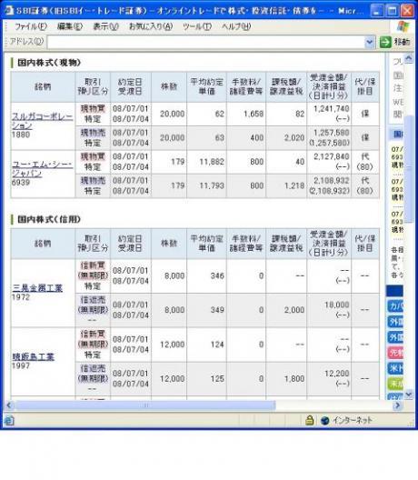
Task: Select the 1,257,580 settlement amount cell
Action: pyautogui.click(x=329, y=138)
